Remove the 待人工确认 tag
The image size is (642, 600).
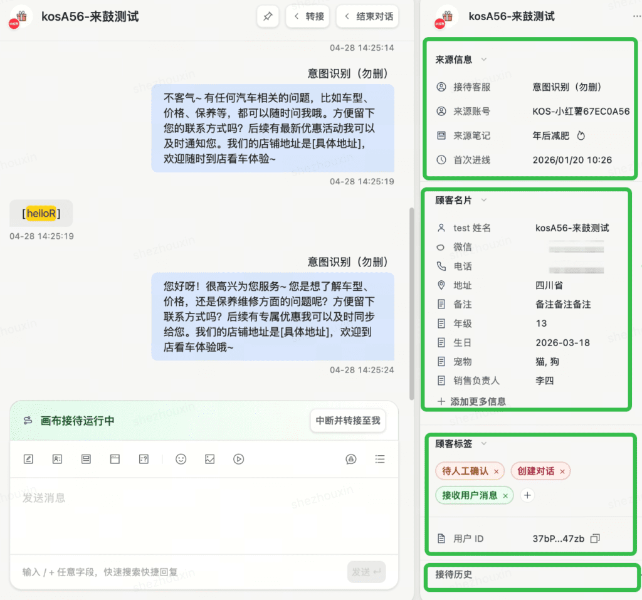(497, 471)
